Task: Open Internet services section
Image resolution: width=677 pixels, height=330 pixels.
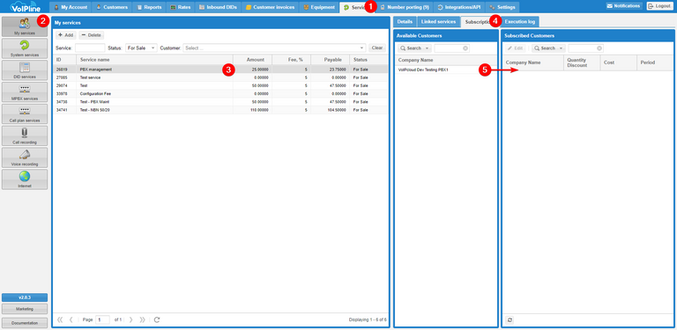Action: click(x=25, y=180)
